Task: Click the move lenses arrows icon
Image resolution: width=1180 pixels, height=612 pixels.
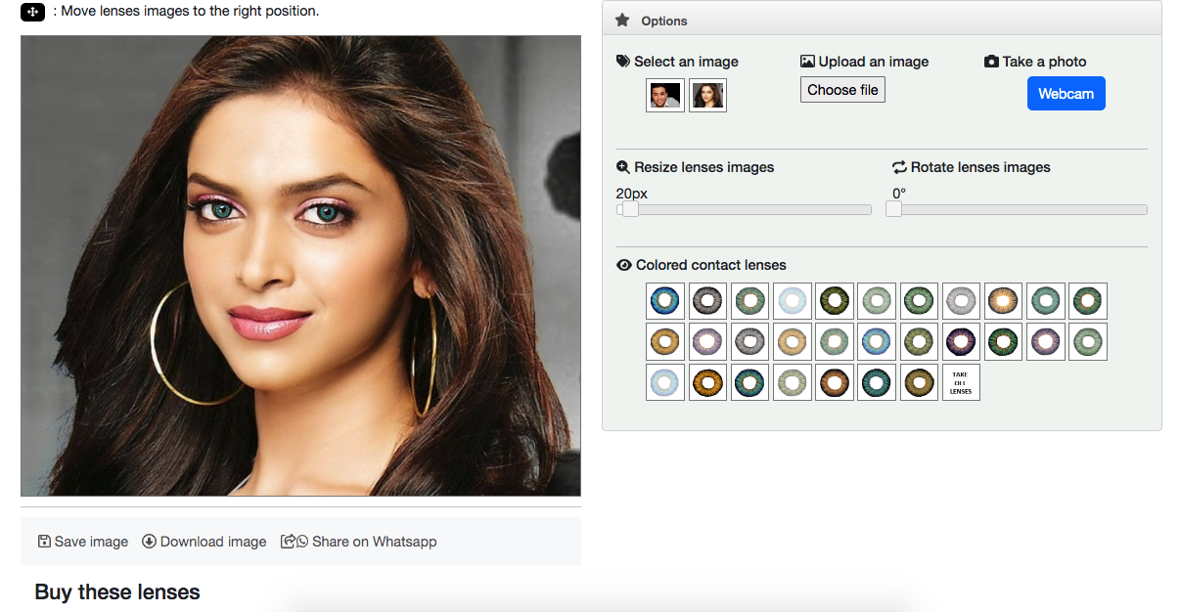Action: (x=33, y=12)
